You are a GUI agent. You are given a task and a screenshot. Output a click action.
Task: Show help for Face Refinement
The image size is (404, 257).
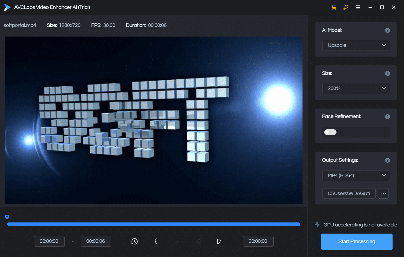387,117
